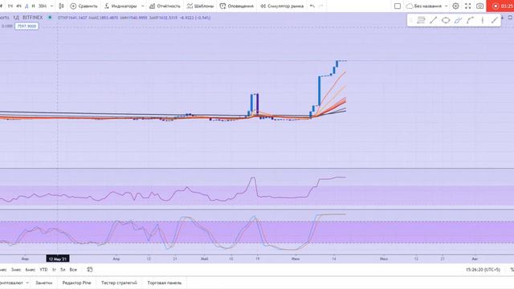Click the 12 Мар '21 date marker

(58, 258)
